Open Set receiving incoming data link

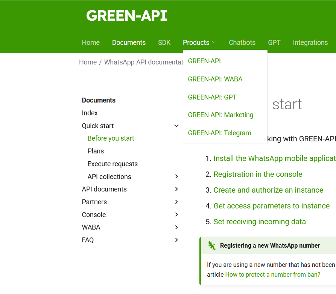click(x=260, y=222)
